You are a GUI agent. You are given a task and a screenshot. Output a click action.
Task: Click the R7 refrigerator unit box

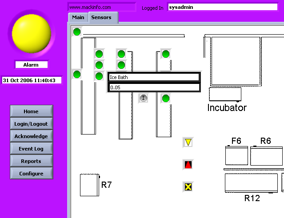click(90, 185)
